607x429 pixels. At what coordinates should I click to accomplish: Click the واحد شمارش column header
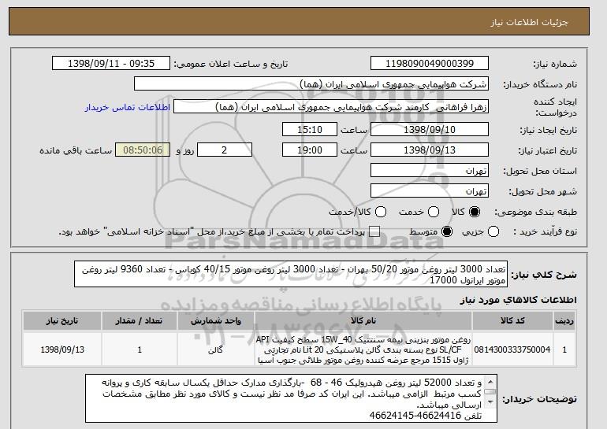click(216, 321)
